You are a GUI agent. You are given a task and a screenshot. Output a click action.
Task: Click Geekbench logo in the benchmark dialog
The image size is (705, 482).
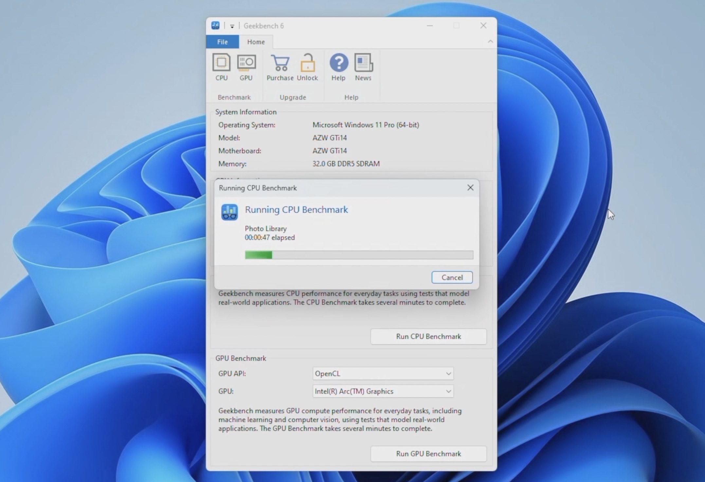pyautogui.click(x=229, y=212)
